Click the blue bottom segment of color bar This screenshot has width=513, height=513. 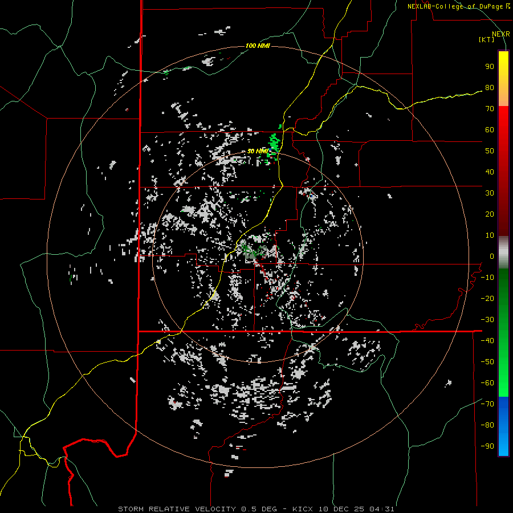[x=503, y=426]
